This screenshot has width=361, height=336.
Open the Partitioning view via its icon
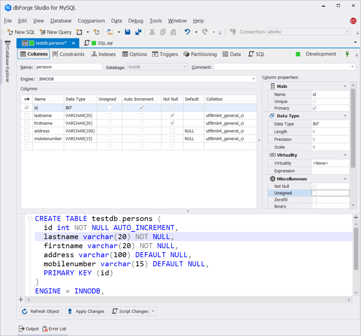click(x=186, y=54)
